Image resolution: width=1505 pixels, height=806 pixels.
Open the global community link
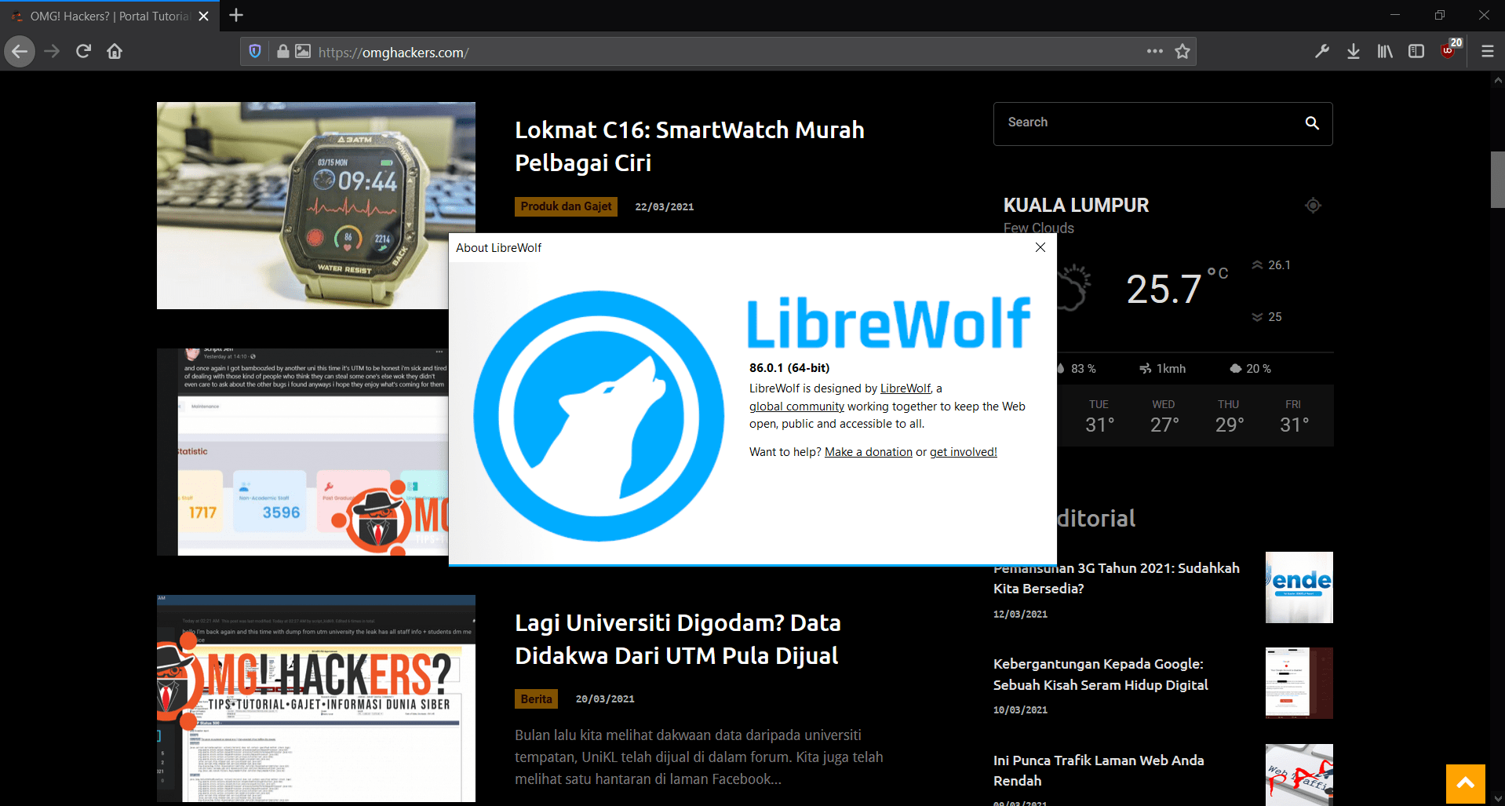[x=796, y=407]
